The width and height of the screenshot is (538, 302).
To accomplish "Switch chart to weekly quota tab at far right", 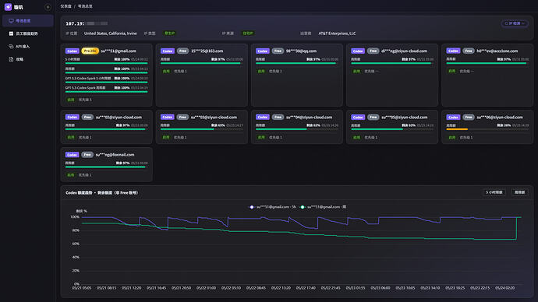I will (519, 192).
